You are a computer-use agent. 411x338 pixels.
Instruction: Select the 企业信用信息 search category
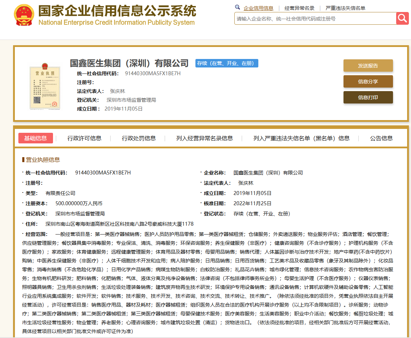pyautogui.click(x=258, y=8)
